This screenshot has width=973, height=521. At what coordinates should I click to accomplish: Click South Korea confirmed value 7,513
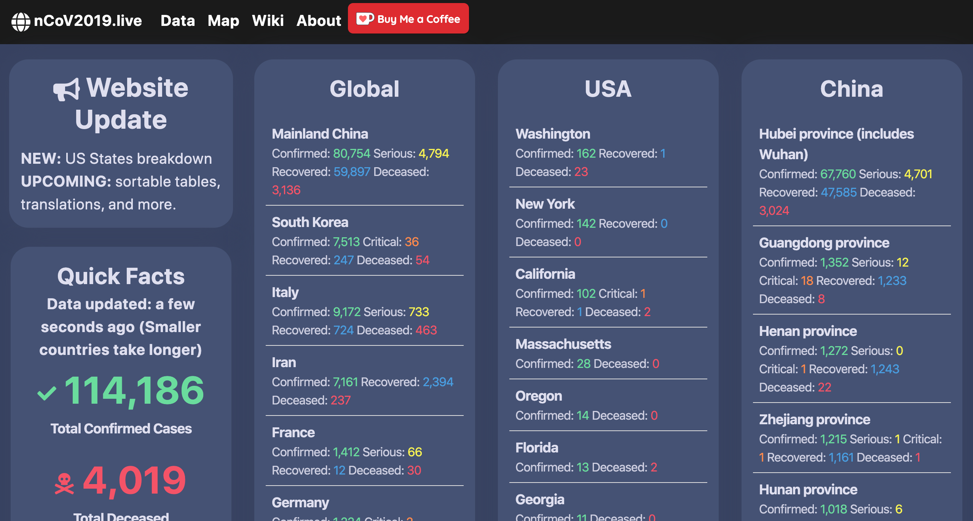(x=346, y=242)
